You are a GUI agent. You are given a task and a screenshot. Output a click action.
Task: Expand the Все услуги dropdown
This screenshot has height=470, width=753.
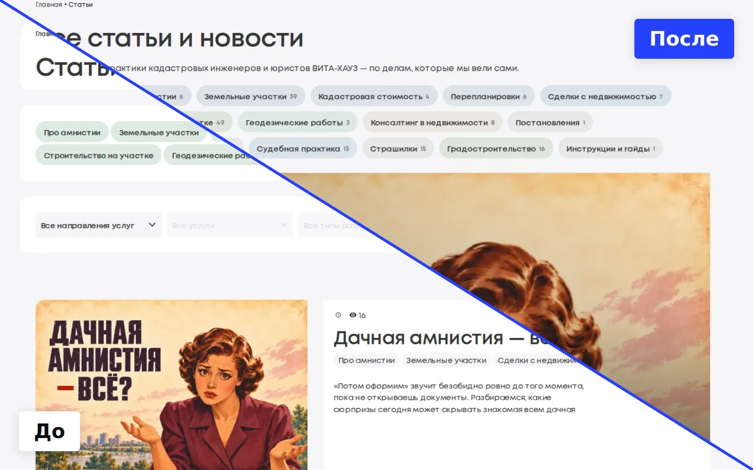tap(230, 225)
